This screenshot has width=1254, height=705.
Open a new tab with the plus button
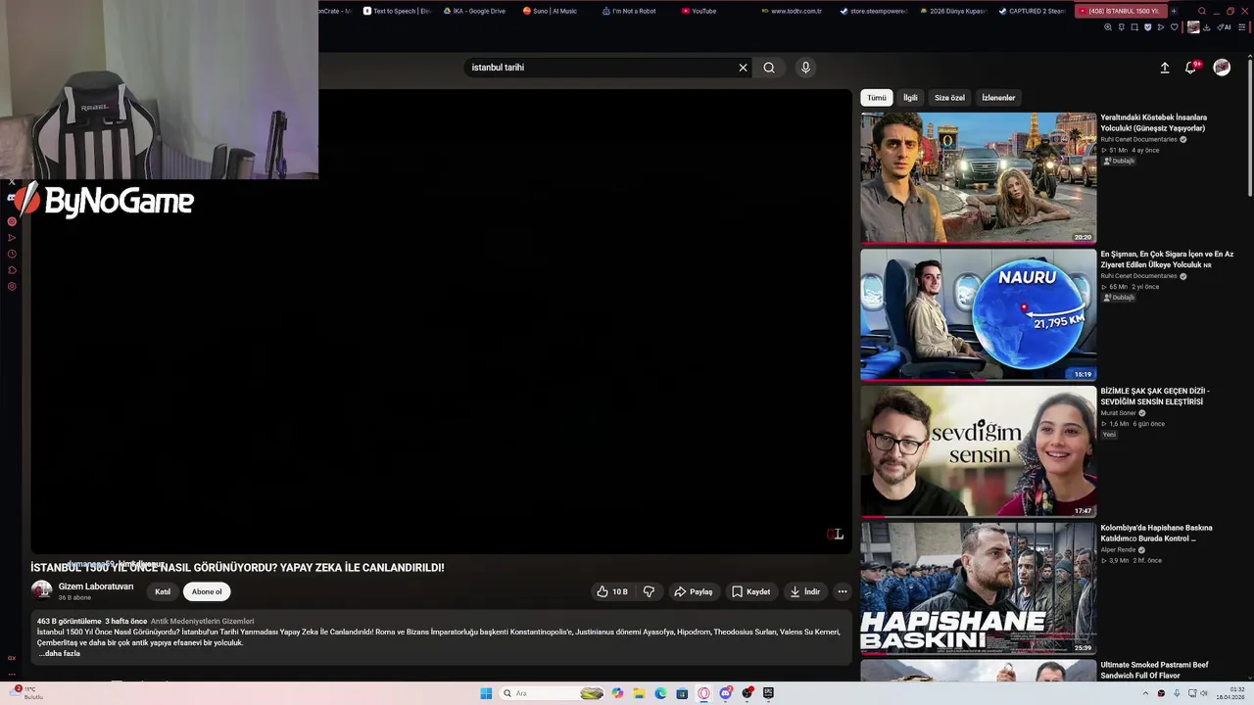[1174, 11]
